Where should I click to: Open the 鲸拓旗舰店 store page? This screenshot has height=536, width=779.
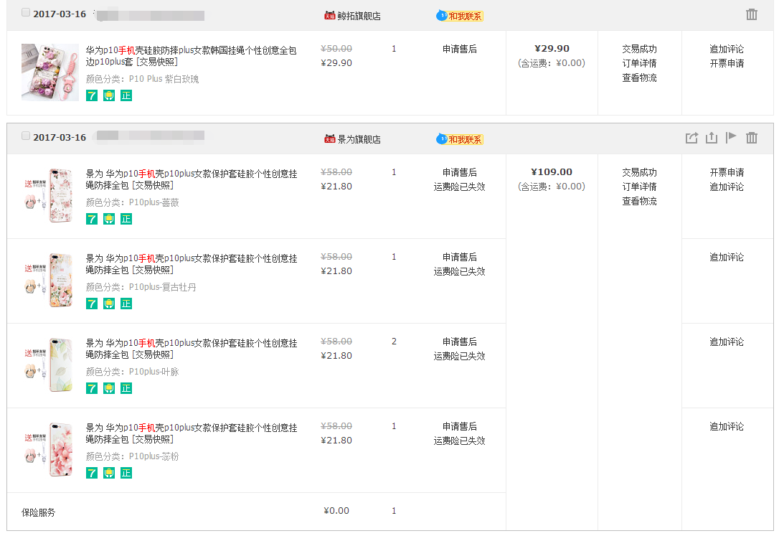[359, 17]
